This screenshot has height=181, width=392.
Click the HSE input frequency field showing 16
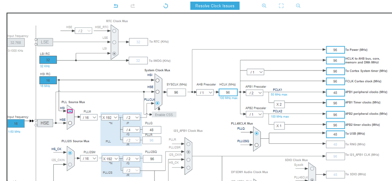tap(16, 123)
